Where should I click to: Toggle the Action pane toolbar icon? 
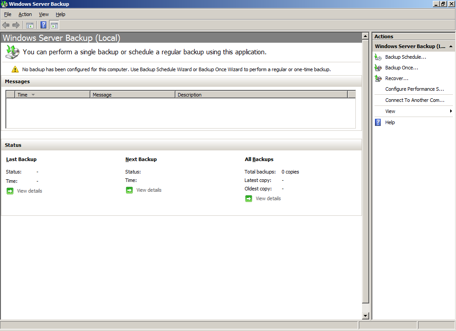54,25
